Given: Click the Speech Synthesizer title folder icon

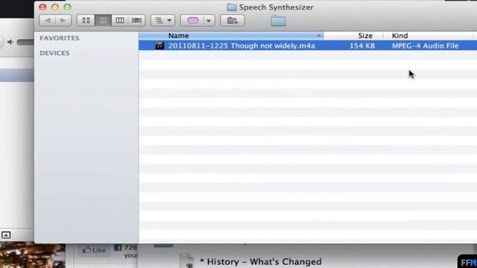Looking at the screenshot, I should (x=232, y=7).
